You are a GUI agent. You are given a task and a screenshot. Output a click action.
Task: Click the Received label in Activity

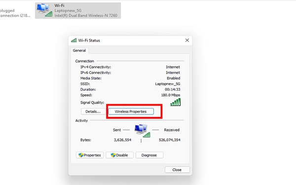172,130
